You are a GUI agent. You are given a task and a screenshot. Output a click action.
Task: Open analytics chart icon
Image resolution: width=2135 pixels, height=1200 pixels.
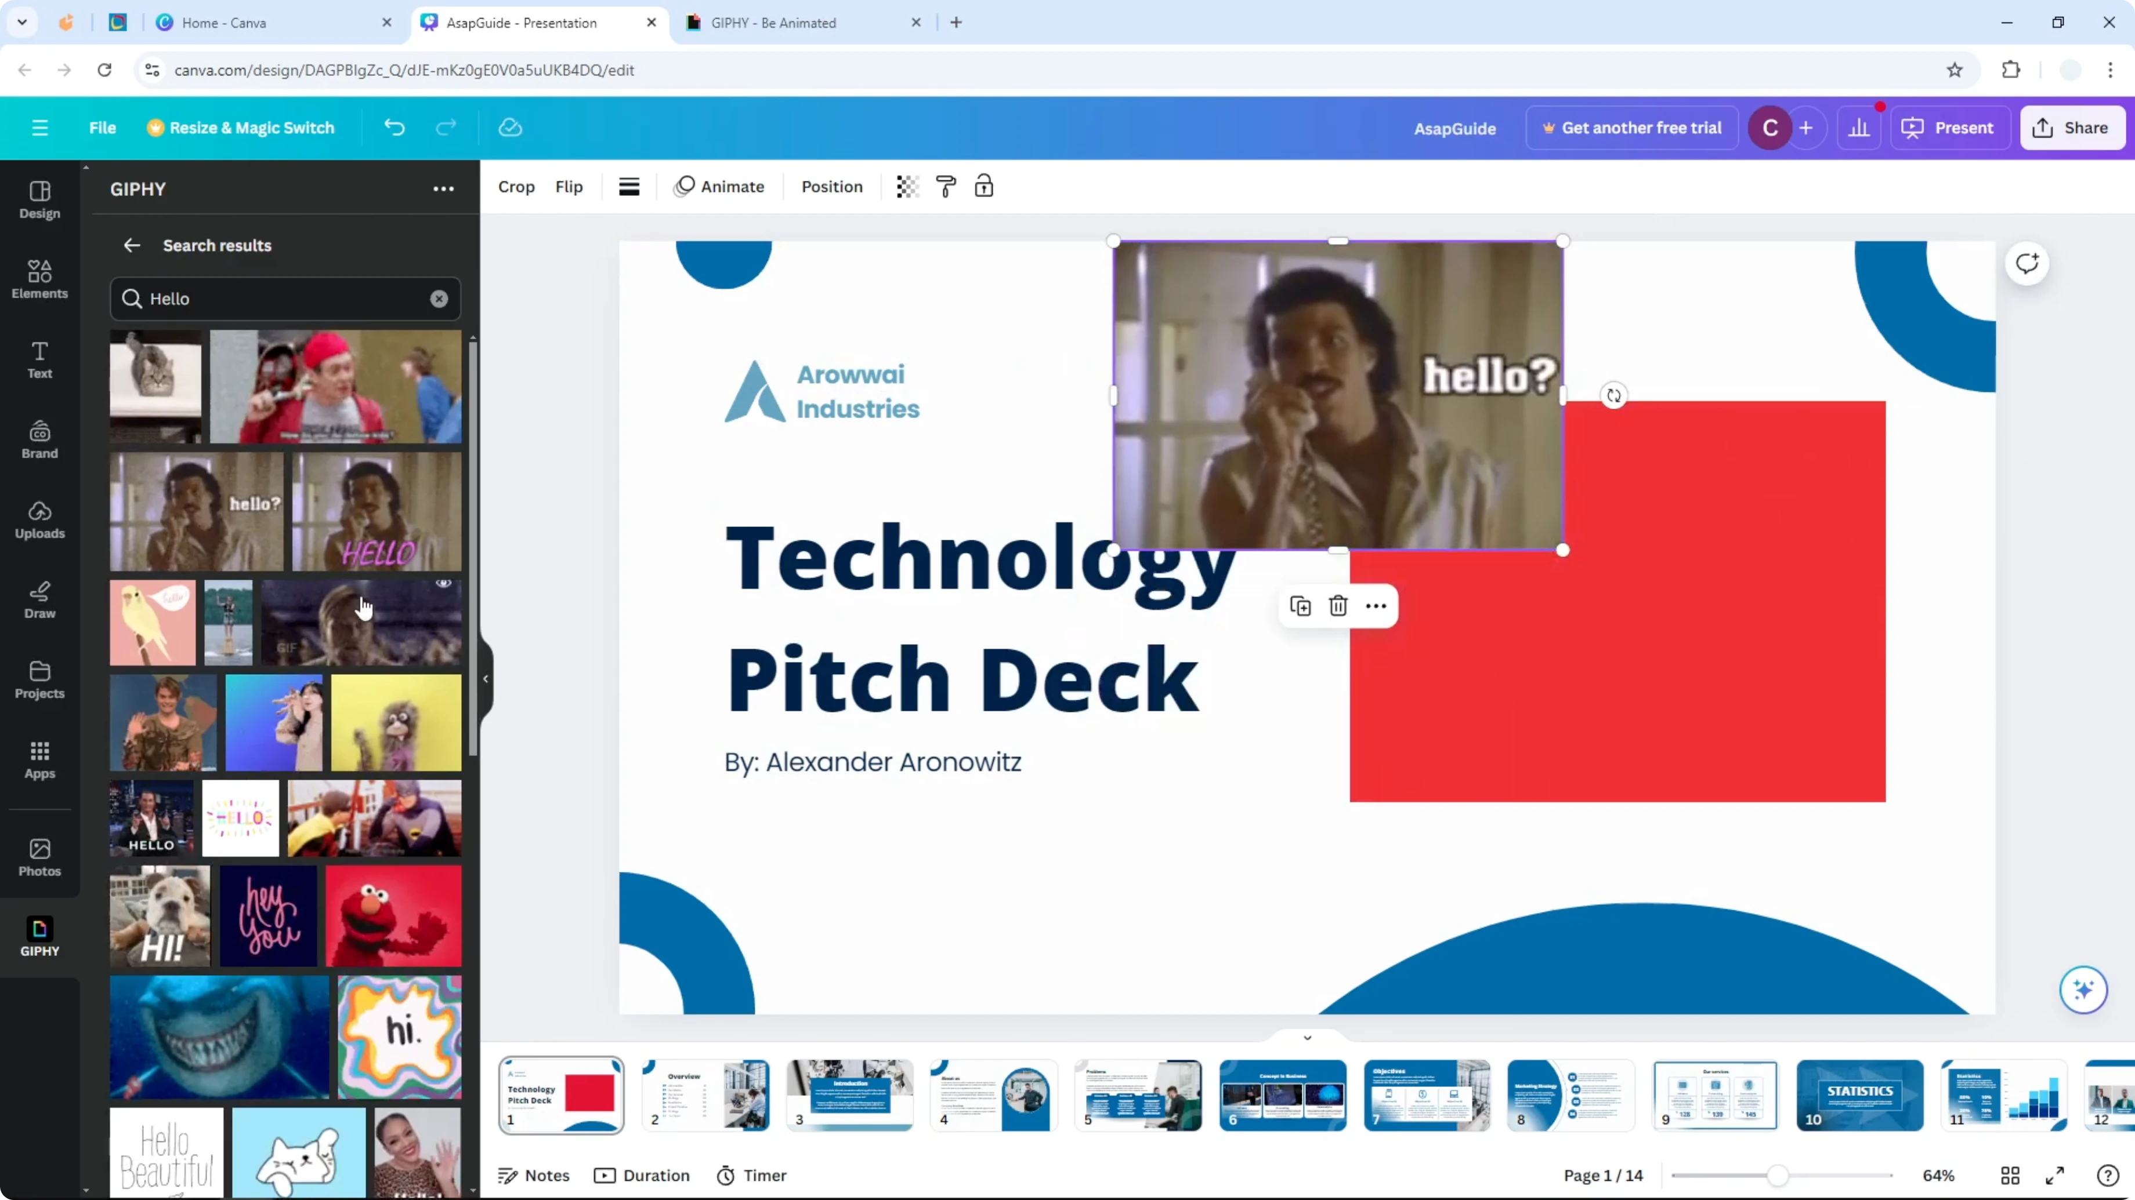1859,128
